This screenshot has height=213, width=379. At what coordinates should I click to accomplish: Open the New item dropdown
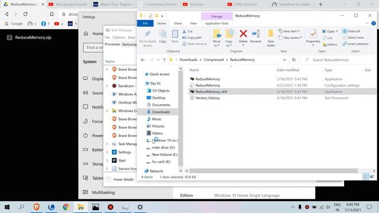pyautogui.click(x=289, y=31)
